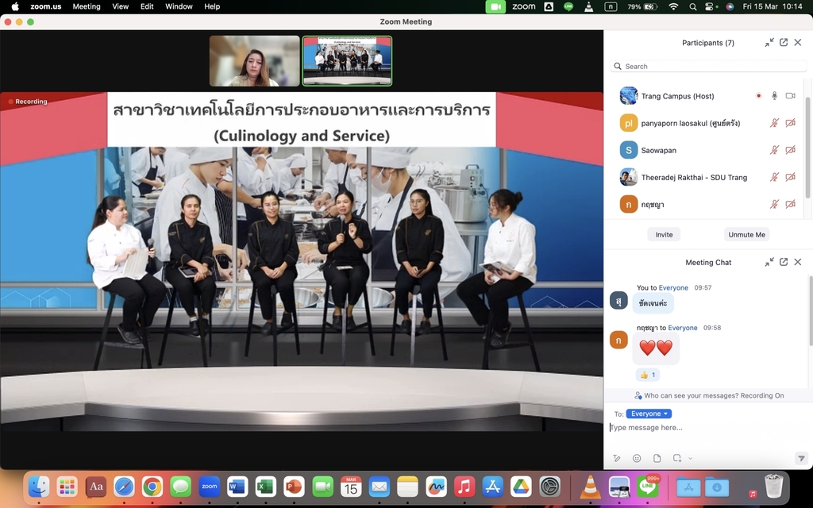Send the chat message with the arrow icon
This screenshot has height=508, width=813.
[x=801, y=458]
